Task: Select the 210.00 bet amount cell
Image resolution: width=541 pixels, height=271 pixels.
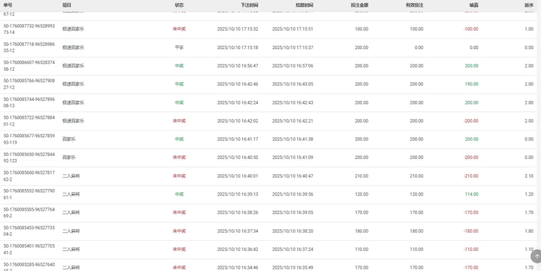Action: coord(361,176)
